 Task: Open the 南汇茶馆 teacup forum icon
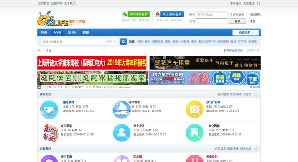coord(49,110)
